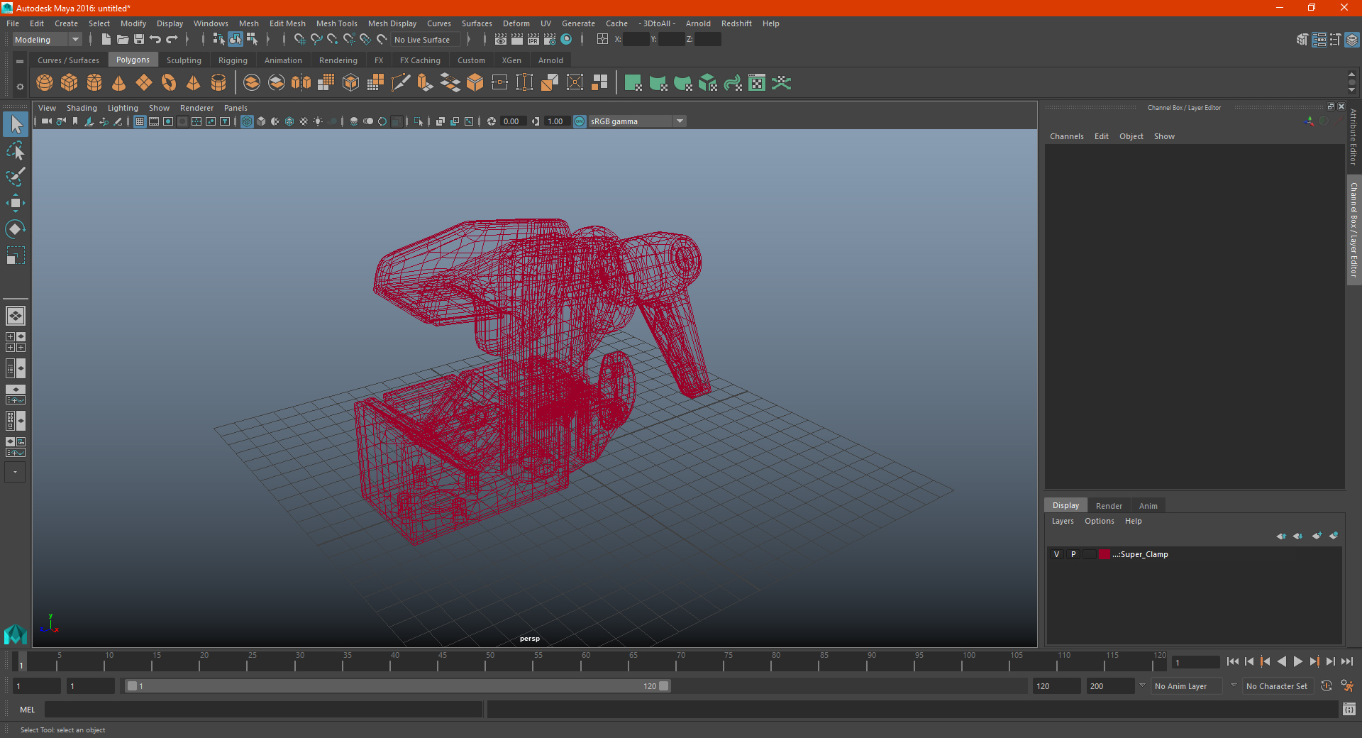Toggle the color management view transform
This screenshot has width=1362, height=738.
[580, 121]
